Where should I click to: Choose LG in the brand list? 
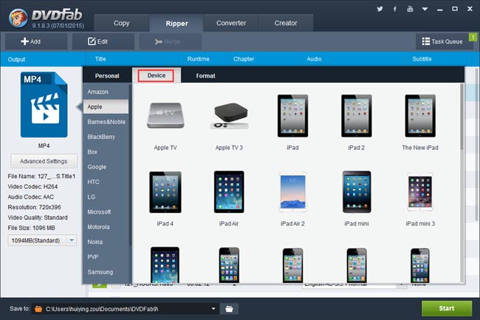(106, 197)
